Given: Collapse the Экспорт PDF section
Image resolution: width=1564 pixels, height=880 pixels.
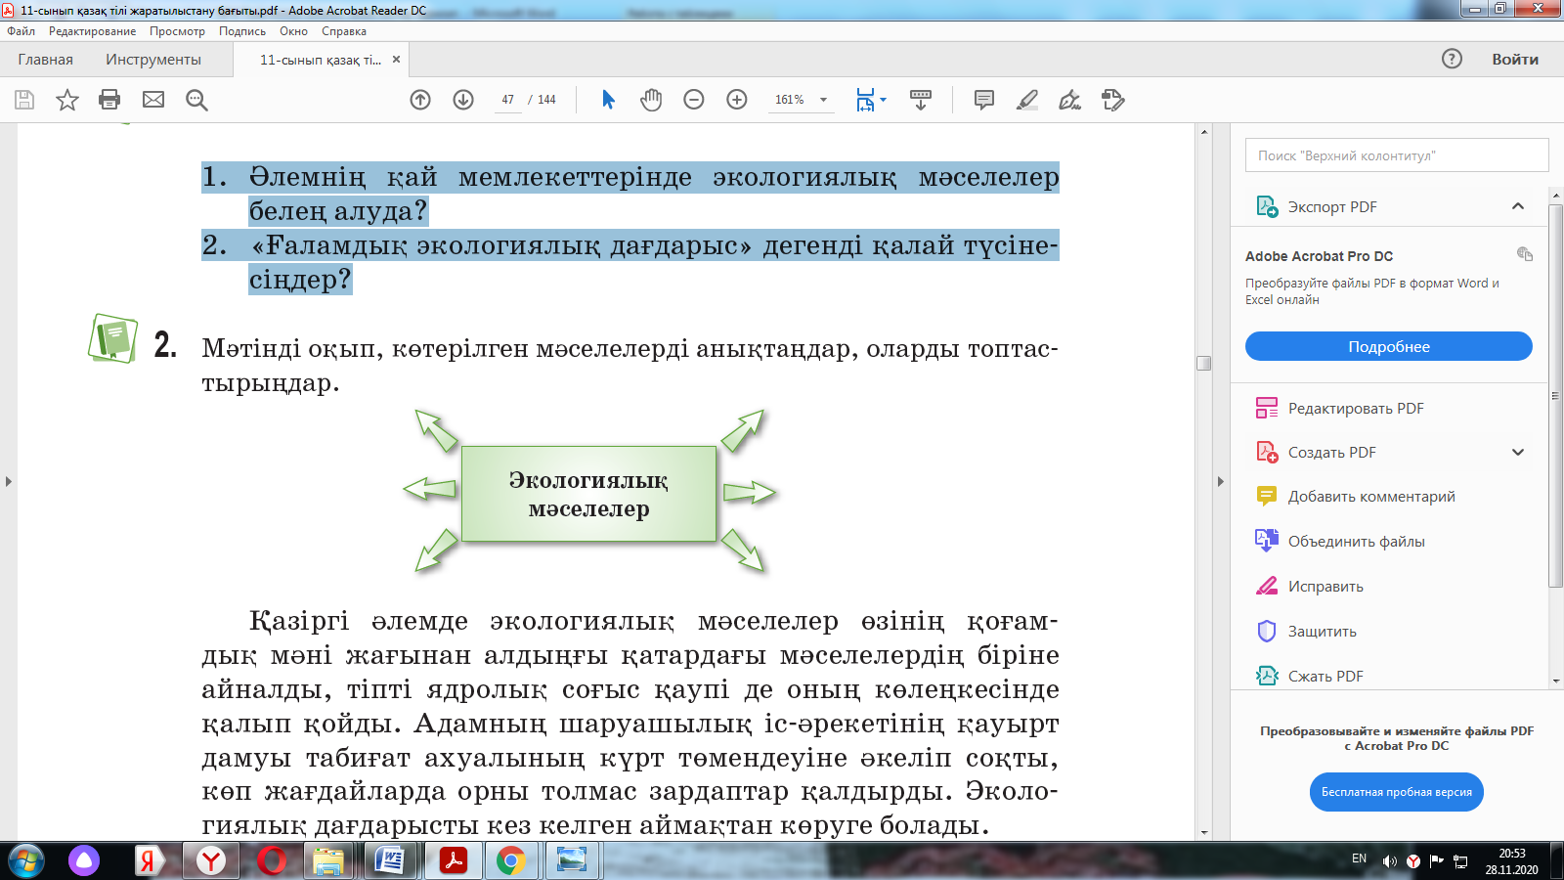Looking at the screenshot, I should tap(1517, 206).
